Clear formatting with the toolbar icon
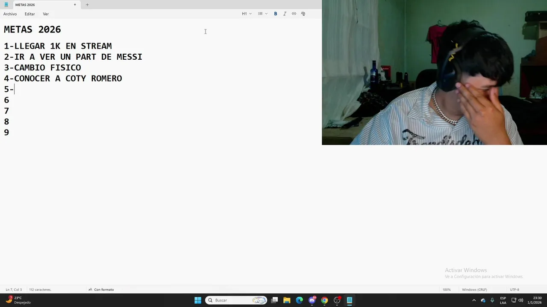 [x=303, y=14]
